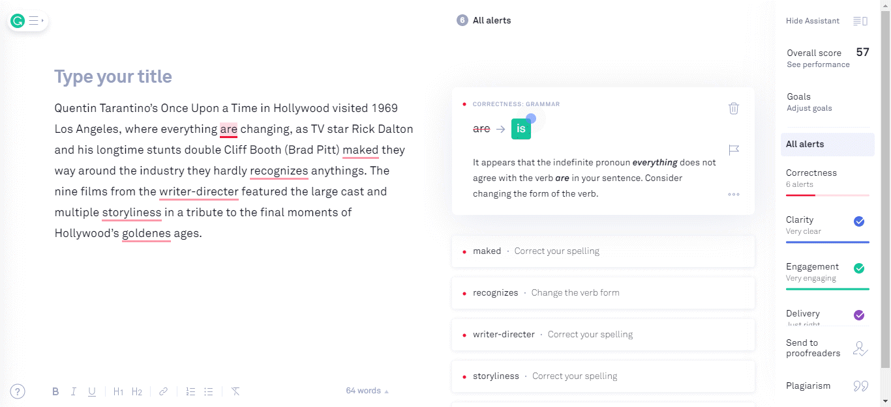Select the Engagement category tab
The image size is (891, 407).
828,274
